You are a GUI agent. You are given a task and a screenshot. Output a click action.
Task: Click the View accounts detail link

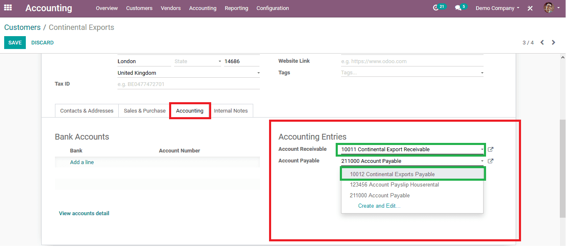pos(84,214)
